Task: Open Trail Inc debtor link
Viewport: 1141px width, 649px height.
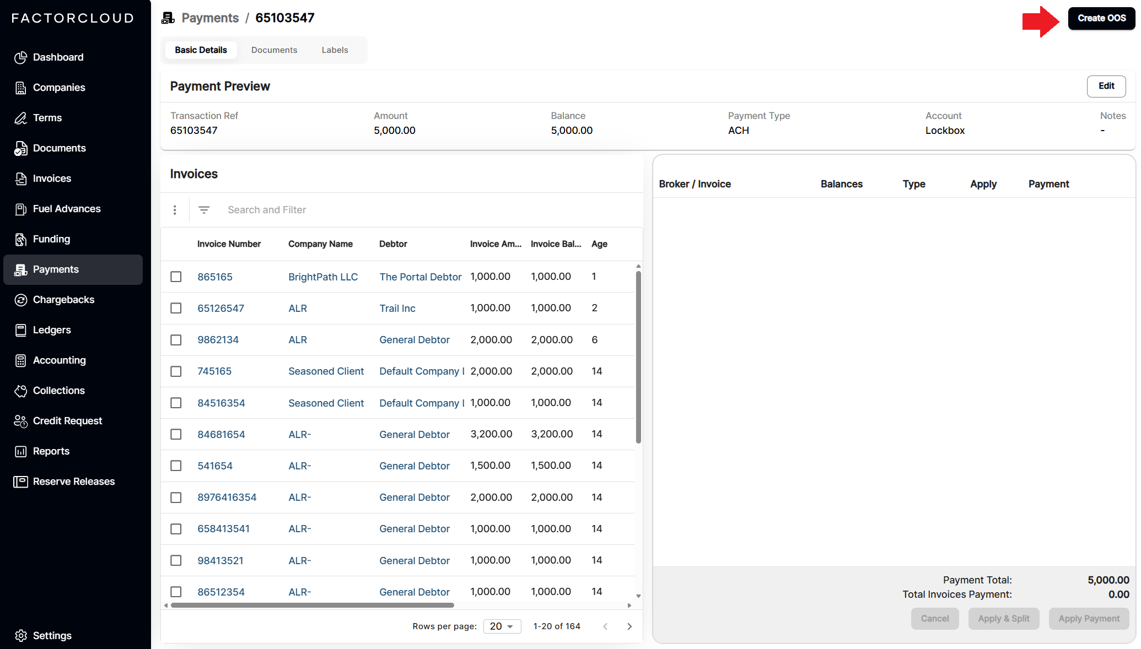Action: click(x=397, y=308)
